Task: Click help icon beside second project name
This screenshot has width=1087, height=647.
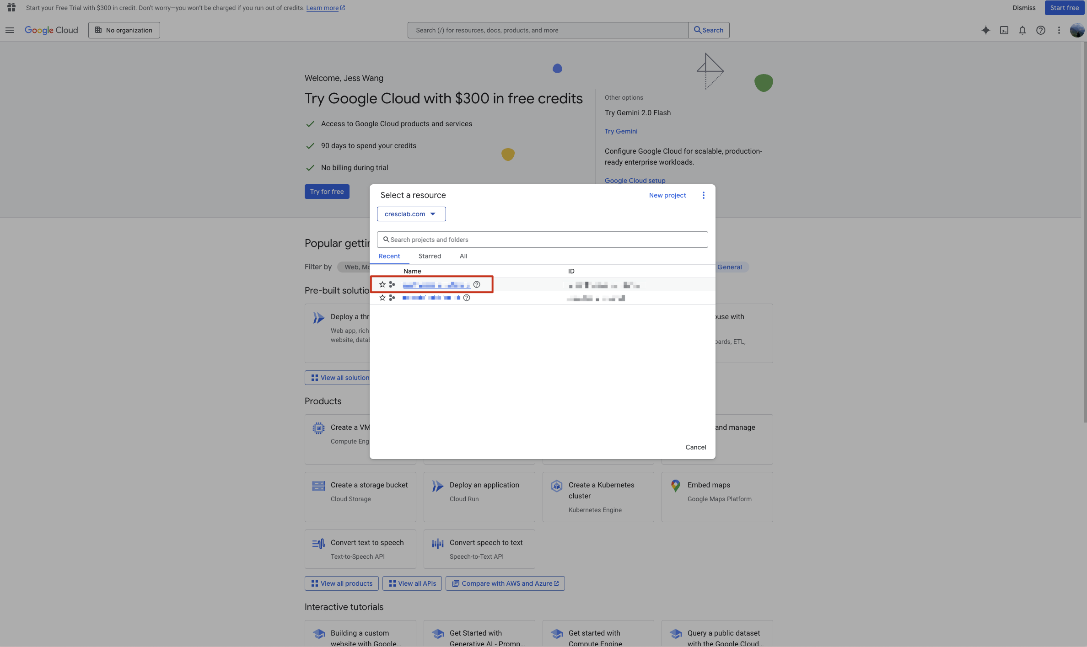Action: [467, 298]
